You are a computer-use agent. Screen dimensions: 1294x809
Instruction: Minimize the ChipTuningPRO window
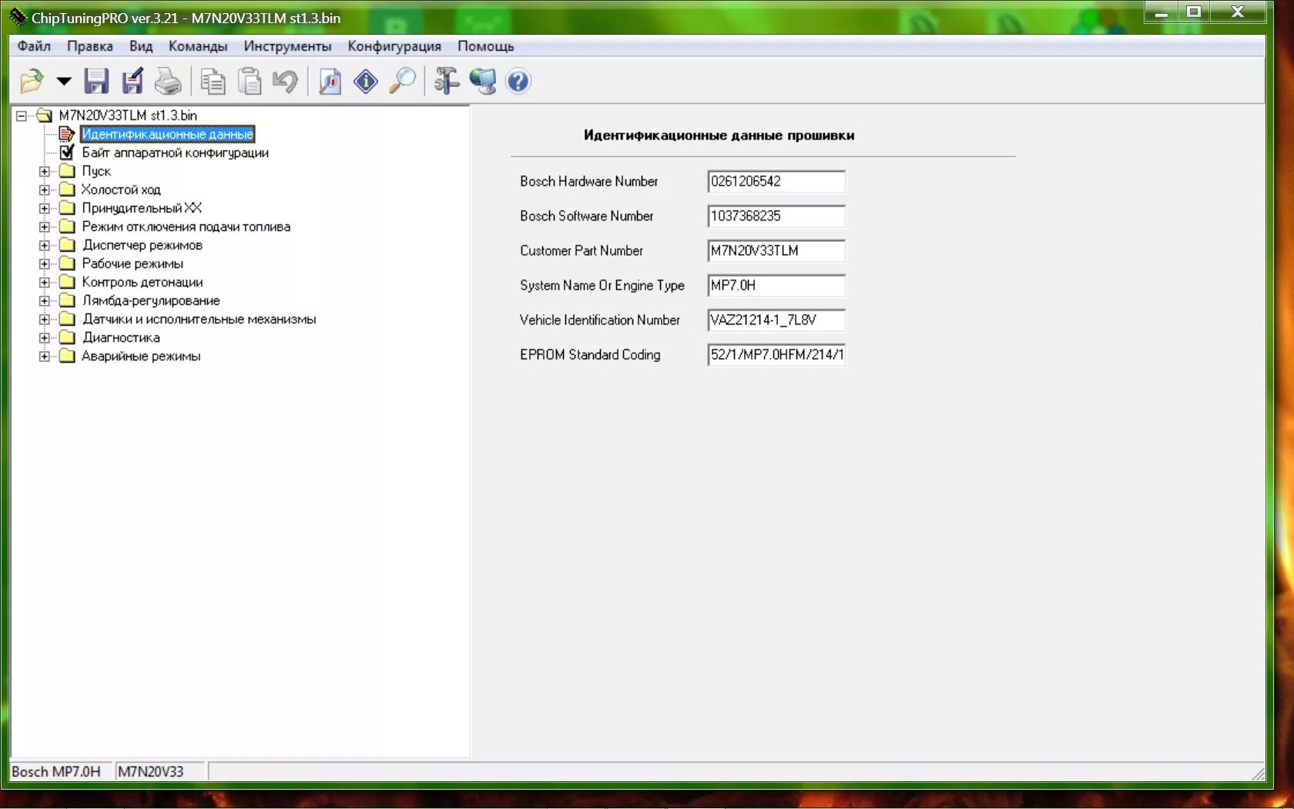coord(1162,12)
